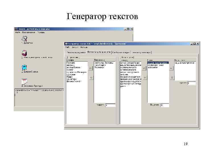Select косвенная улика in the middle list
Screen dimensions: 205x154
(x=155, y=65)
